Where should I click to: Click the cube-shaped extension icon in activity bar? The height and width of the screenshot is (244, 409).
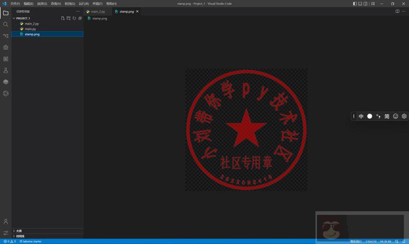6,82
